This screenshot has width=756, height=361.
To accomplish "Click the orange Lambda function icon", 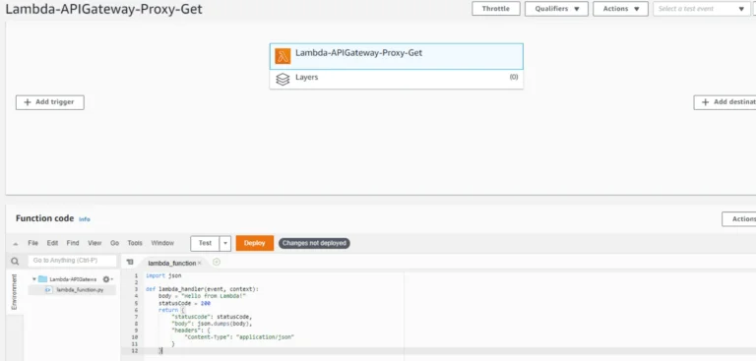I will [x=283, y=56].
